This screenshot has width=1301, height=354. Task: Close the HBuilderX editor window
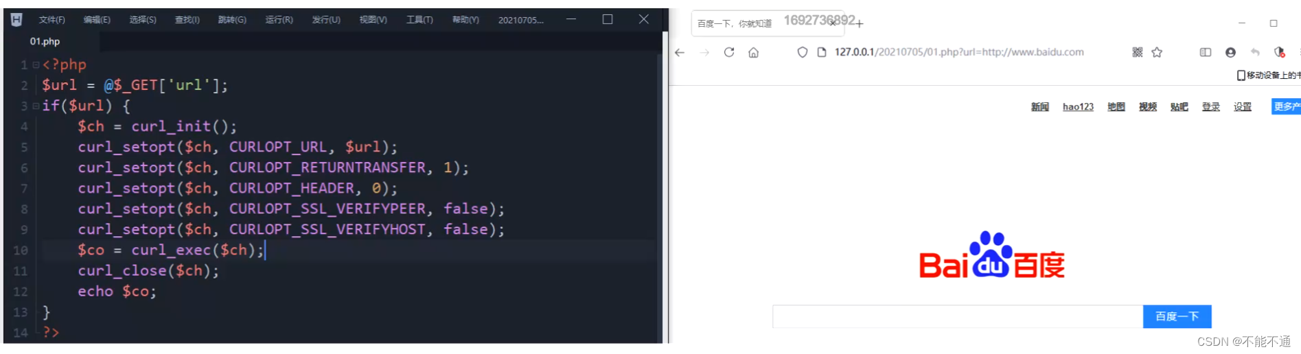point(644,19)
